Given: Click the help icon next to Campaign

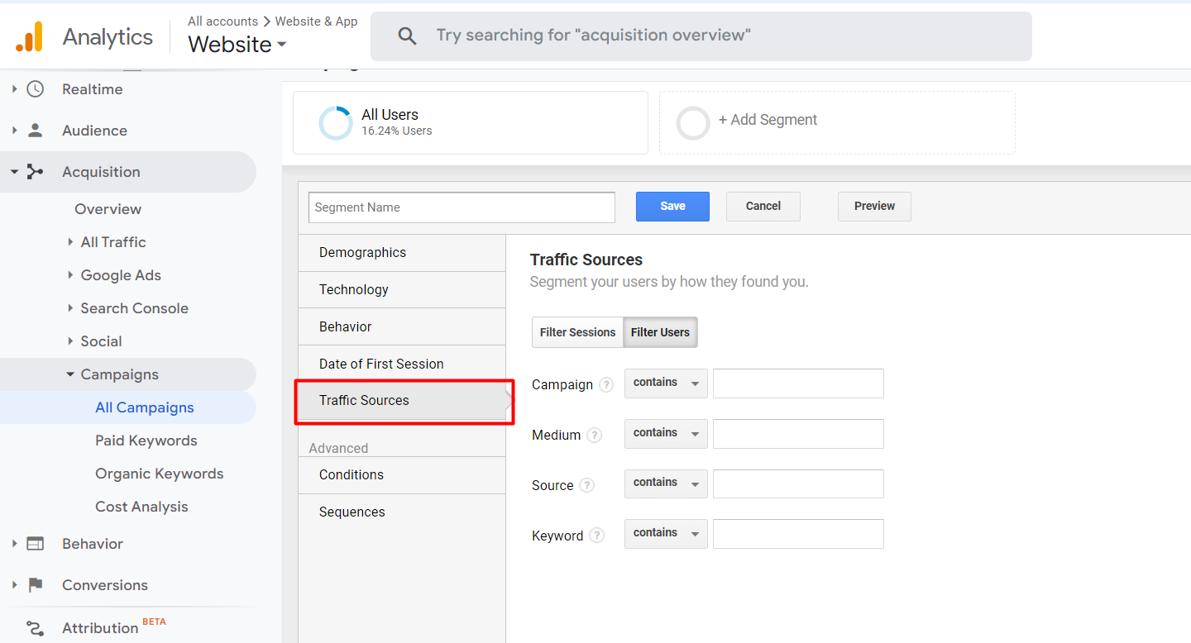Looking at the screenshot, I should pyautogui.click(x=606, y=385).
